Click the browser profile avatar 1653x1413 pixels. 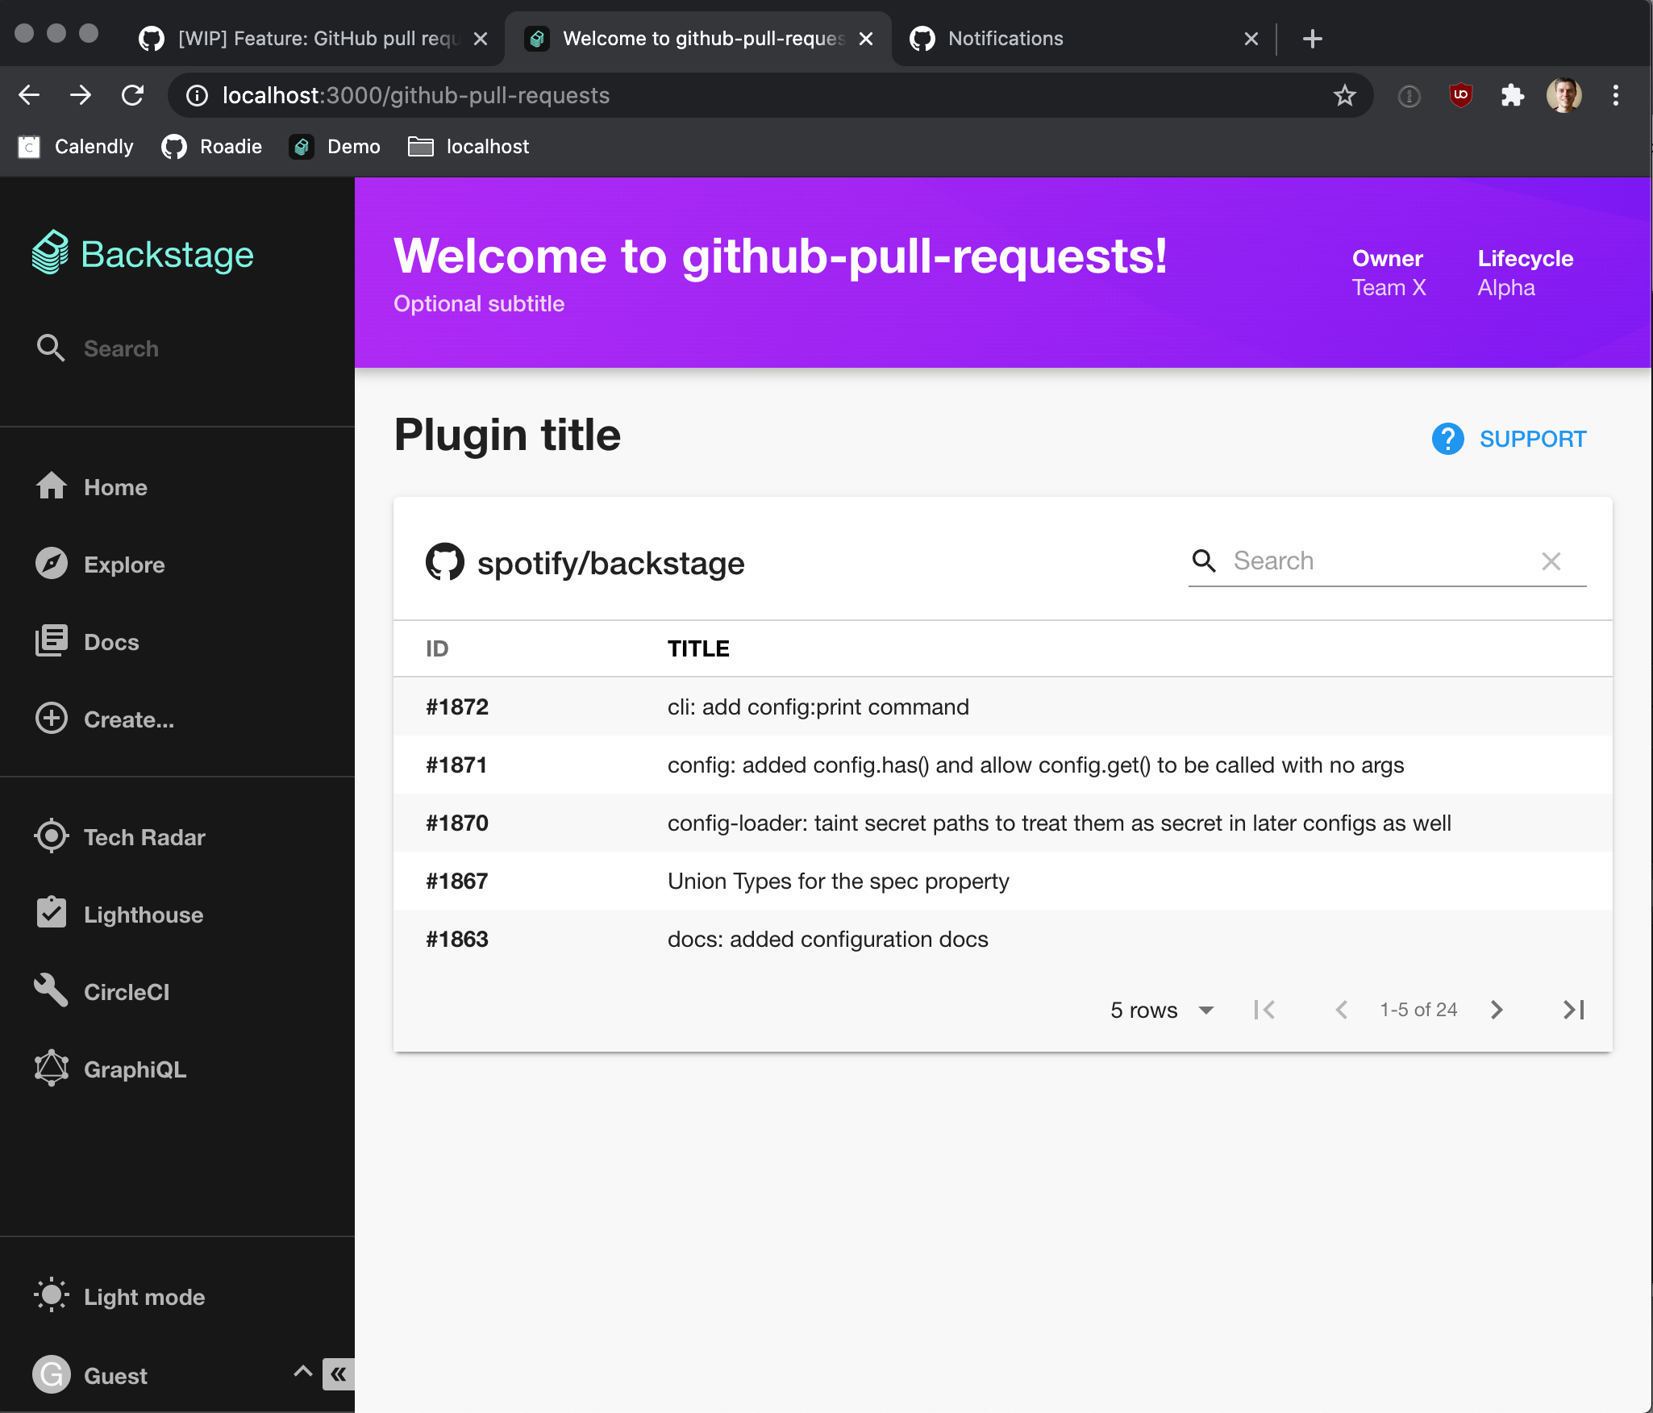tap(1564, 95)
